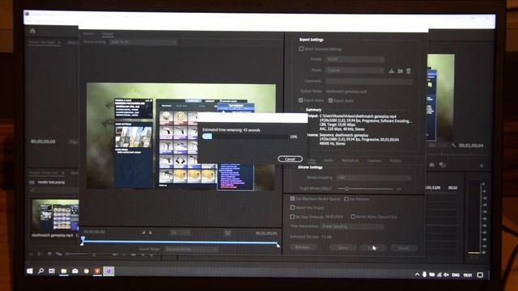Screen dimensions: 518x291
Task: Toggle Import Into Project checkbox
Action: (292, 208)
